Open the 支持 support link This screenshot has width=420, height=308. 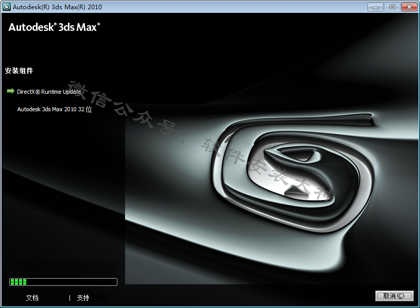click(x=83, y=298)
